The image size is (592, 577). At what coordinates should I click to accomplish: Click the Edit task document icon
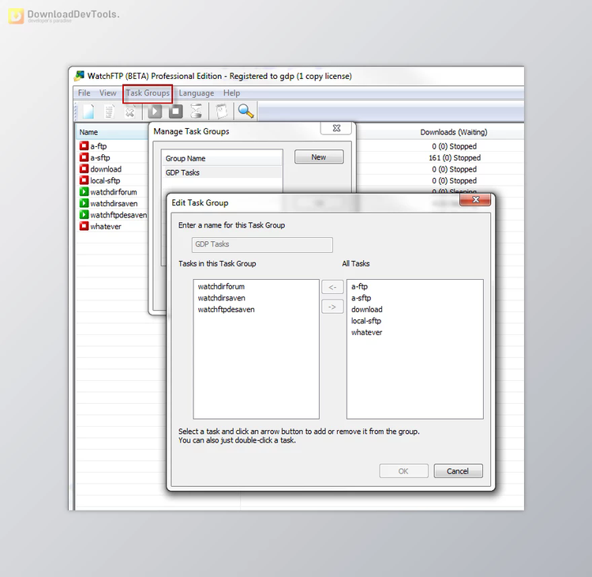109,111
